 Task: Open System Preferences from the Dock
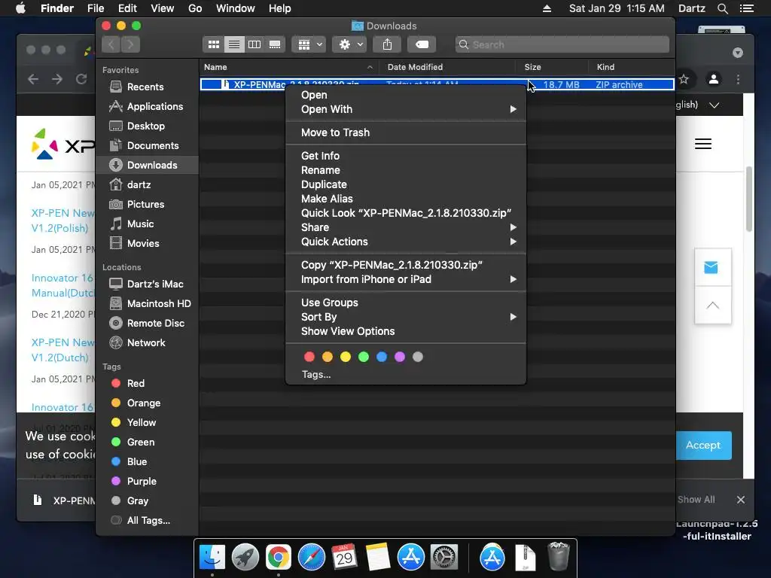click(x=444, y=558)
